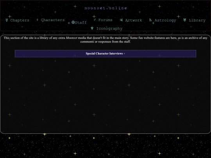The width and height of the screenshot is (211, 158).
Task: Click the Neptune symbol beside Iconography
Action: (x=92, y=28)
